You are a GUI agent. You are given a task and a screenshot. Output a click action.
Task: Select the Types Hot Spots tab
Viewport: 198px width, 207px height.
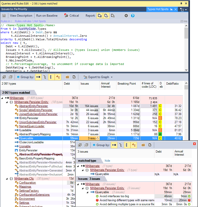coord(158,9)
